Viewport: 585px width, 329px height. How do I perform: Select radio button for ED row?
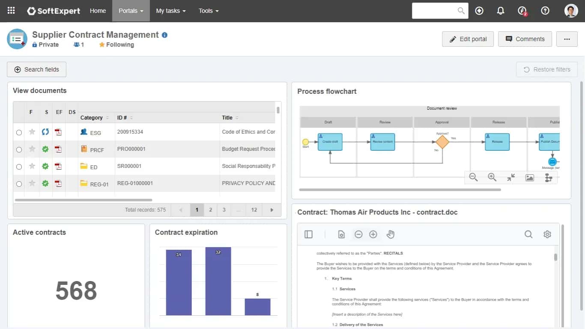point(19,167)
